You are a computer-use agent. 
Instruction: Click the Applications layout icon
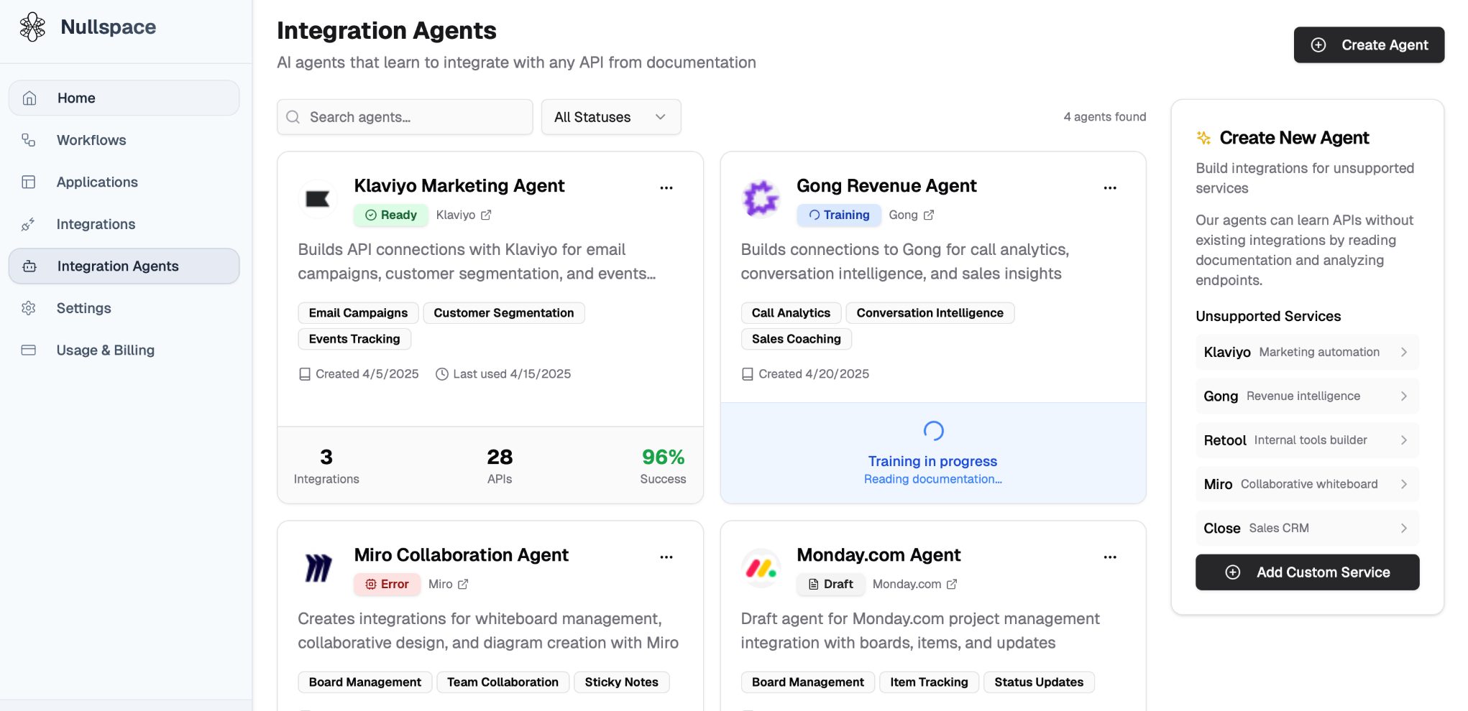(29, 182)
